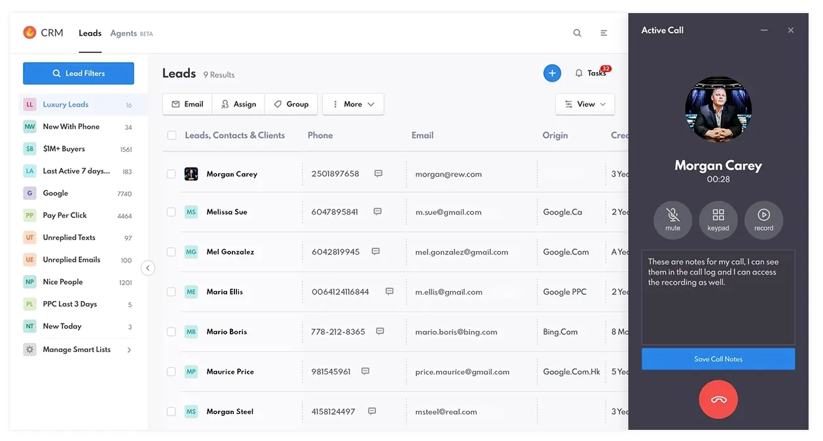The image size is (823, 441).
Task: Switch to the Leads tab
Action: (x=90, y=33)
